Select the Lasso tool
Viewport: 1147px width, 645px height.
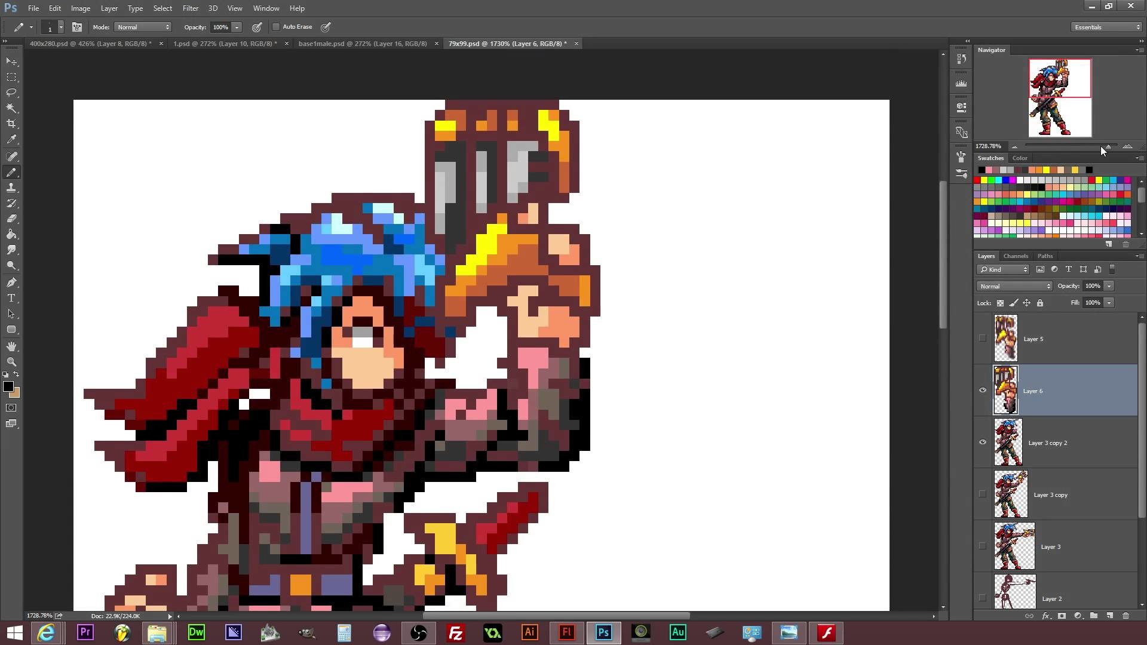(x=11, y=93)
